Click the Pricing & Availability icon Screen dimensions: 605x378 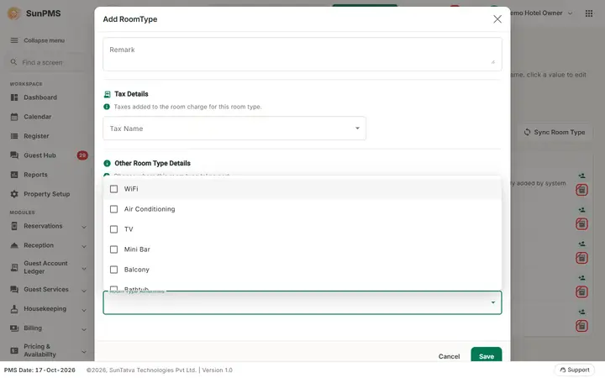click(14, 350)
